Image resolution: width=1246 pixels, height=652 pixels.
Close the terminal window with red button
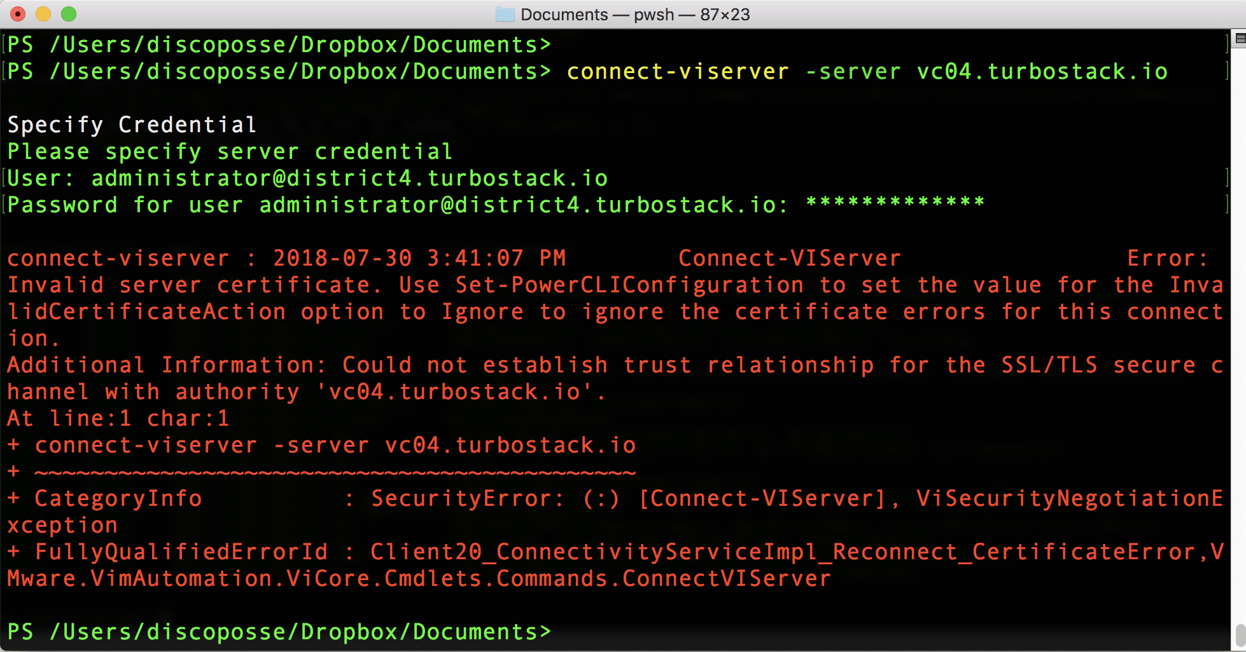pyautogui.click(x=18, y=14)
